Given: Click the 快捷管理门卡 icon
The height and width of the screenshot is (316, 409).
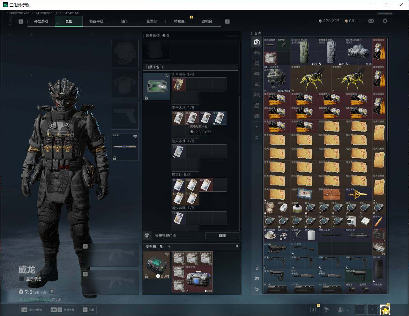Looking at the screenshot, I should pyautogui.click(x=147, y=236).
